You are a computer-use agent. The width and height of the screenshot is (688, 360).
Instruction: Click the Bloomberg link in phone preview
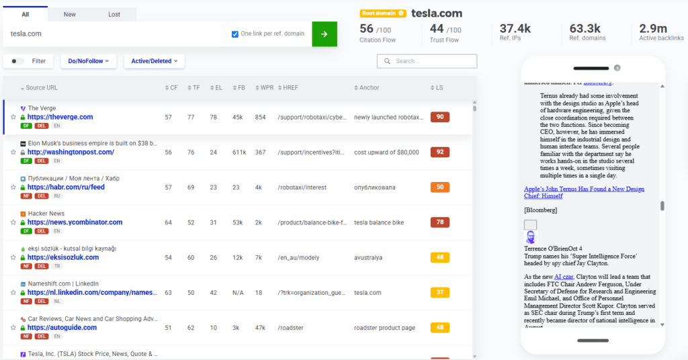click(x=598, y=83)
